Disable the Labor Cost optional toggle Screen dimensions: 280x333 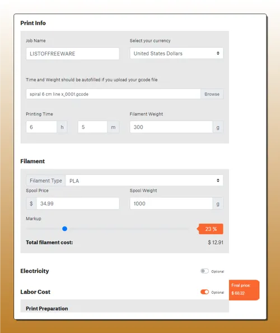(204, 292)
